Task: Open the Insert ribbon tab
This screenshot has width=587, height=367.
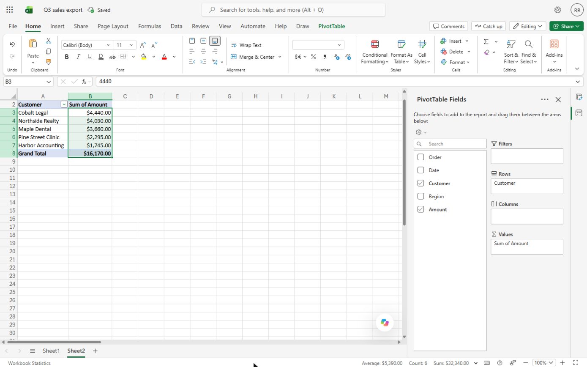Action: click(57, 26)
